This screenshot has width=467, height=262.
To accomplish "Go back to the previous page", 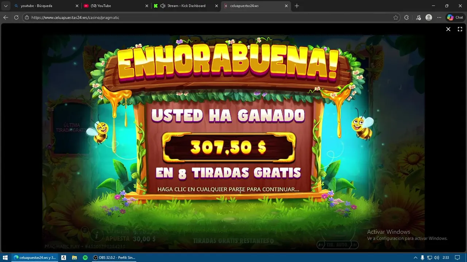I will pos(5,17).
